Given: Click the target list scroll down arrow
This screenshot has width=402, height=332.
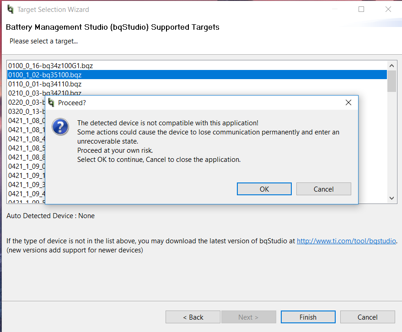Looking at the screenshot, I should (x=391, y=198).
